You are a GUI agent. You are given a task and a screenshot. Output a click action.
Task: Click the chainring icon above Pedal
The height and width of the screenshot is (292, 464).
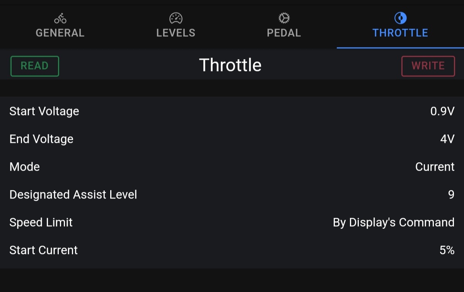284,18
